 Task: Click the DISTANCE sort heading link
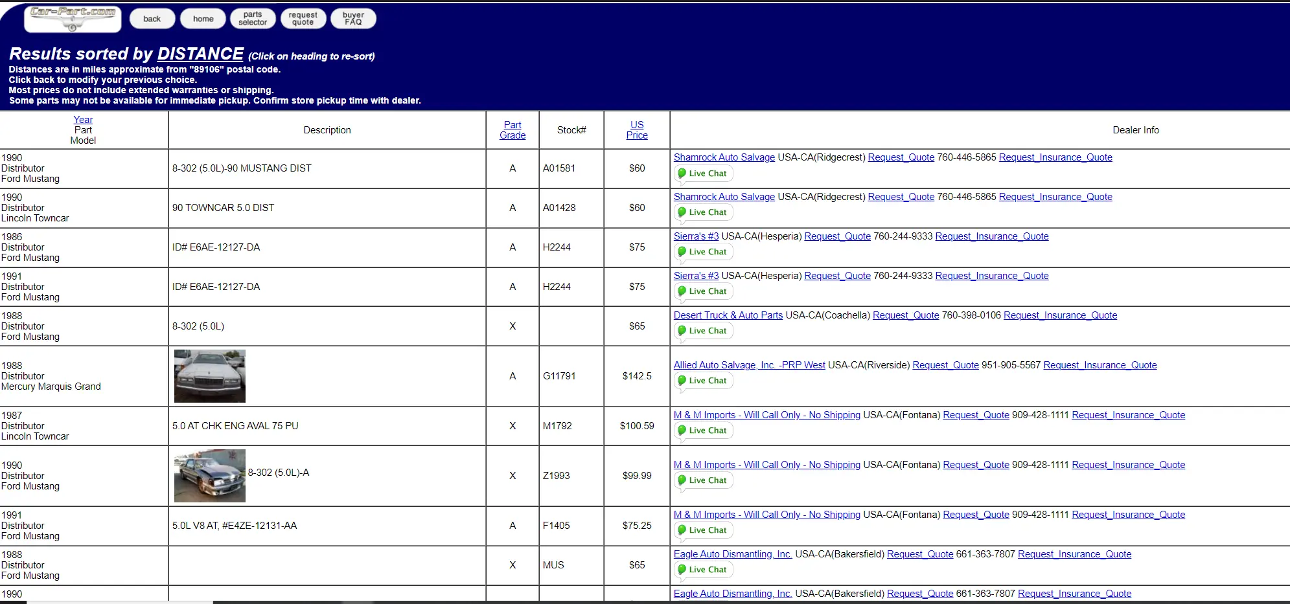200,54
